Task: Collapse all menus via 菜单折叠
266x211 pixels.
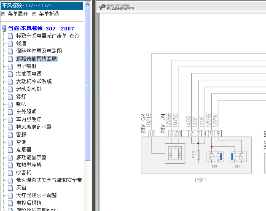Action: 49,14
